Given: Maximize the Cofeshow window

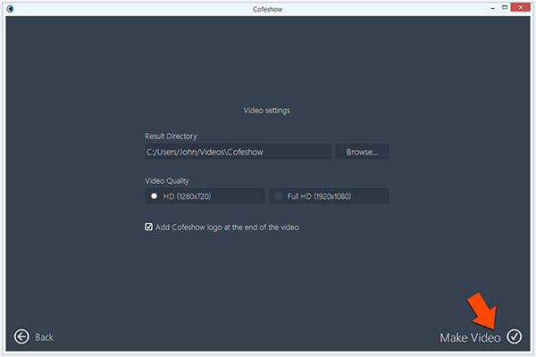Looking at the screenshot, I should pos(505,7).
